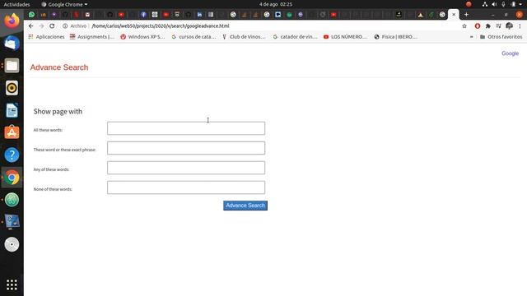Open a new tab with the plus button

[466, 15]
